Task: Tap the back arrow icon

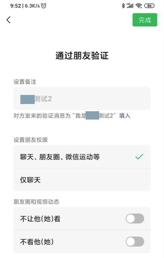Action: [9, 20]
